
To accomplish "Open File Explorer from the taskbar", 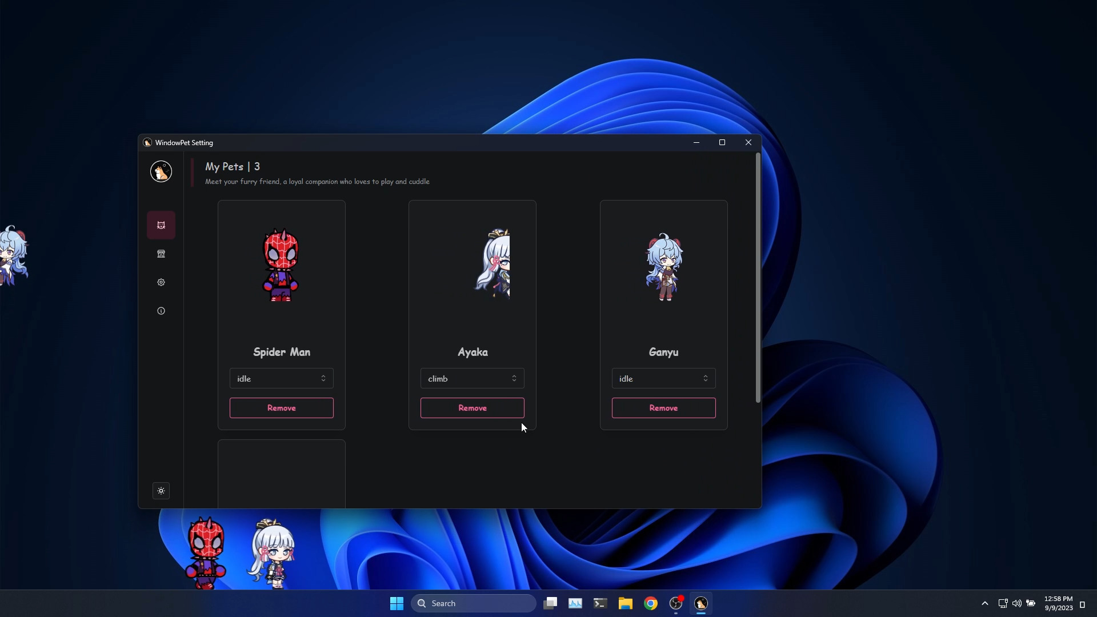I will (x=626, y=603).
